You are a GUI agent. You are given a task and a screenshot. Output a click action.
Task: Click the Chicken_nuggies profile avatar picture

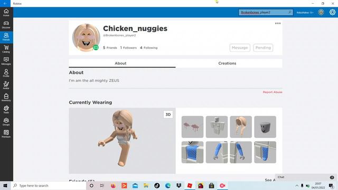[86, 37]
